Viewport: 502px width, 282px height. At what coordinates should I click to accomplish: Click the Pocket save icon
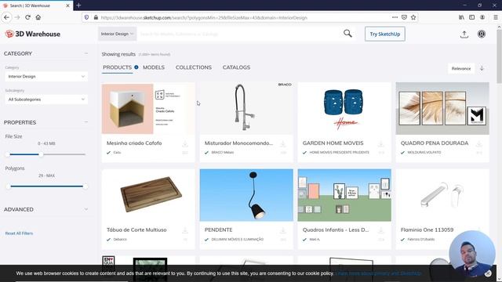coord(404,17)
